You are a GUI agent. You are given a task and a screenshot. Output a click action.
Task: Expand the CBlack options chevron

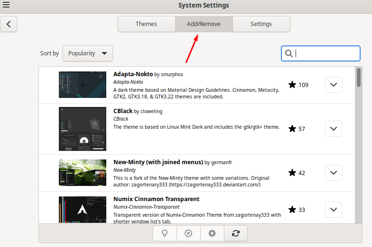point(333,129)
